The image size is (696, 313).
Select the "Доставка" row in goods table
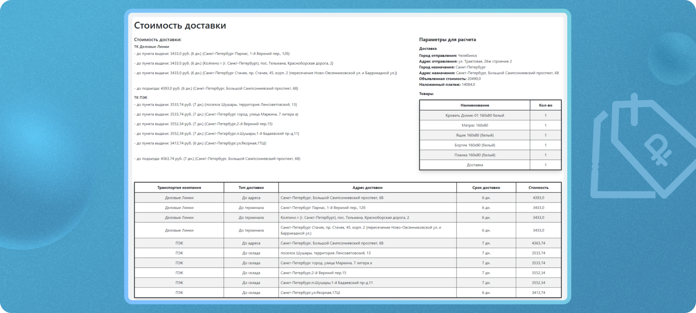click(491, 165)
